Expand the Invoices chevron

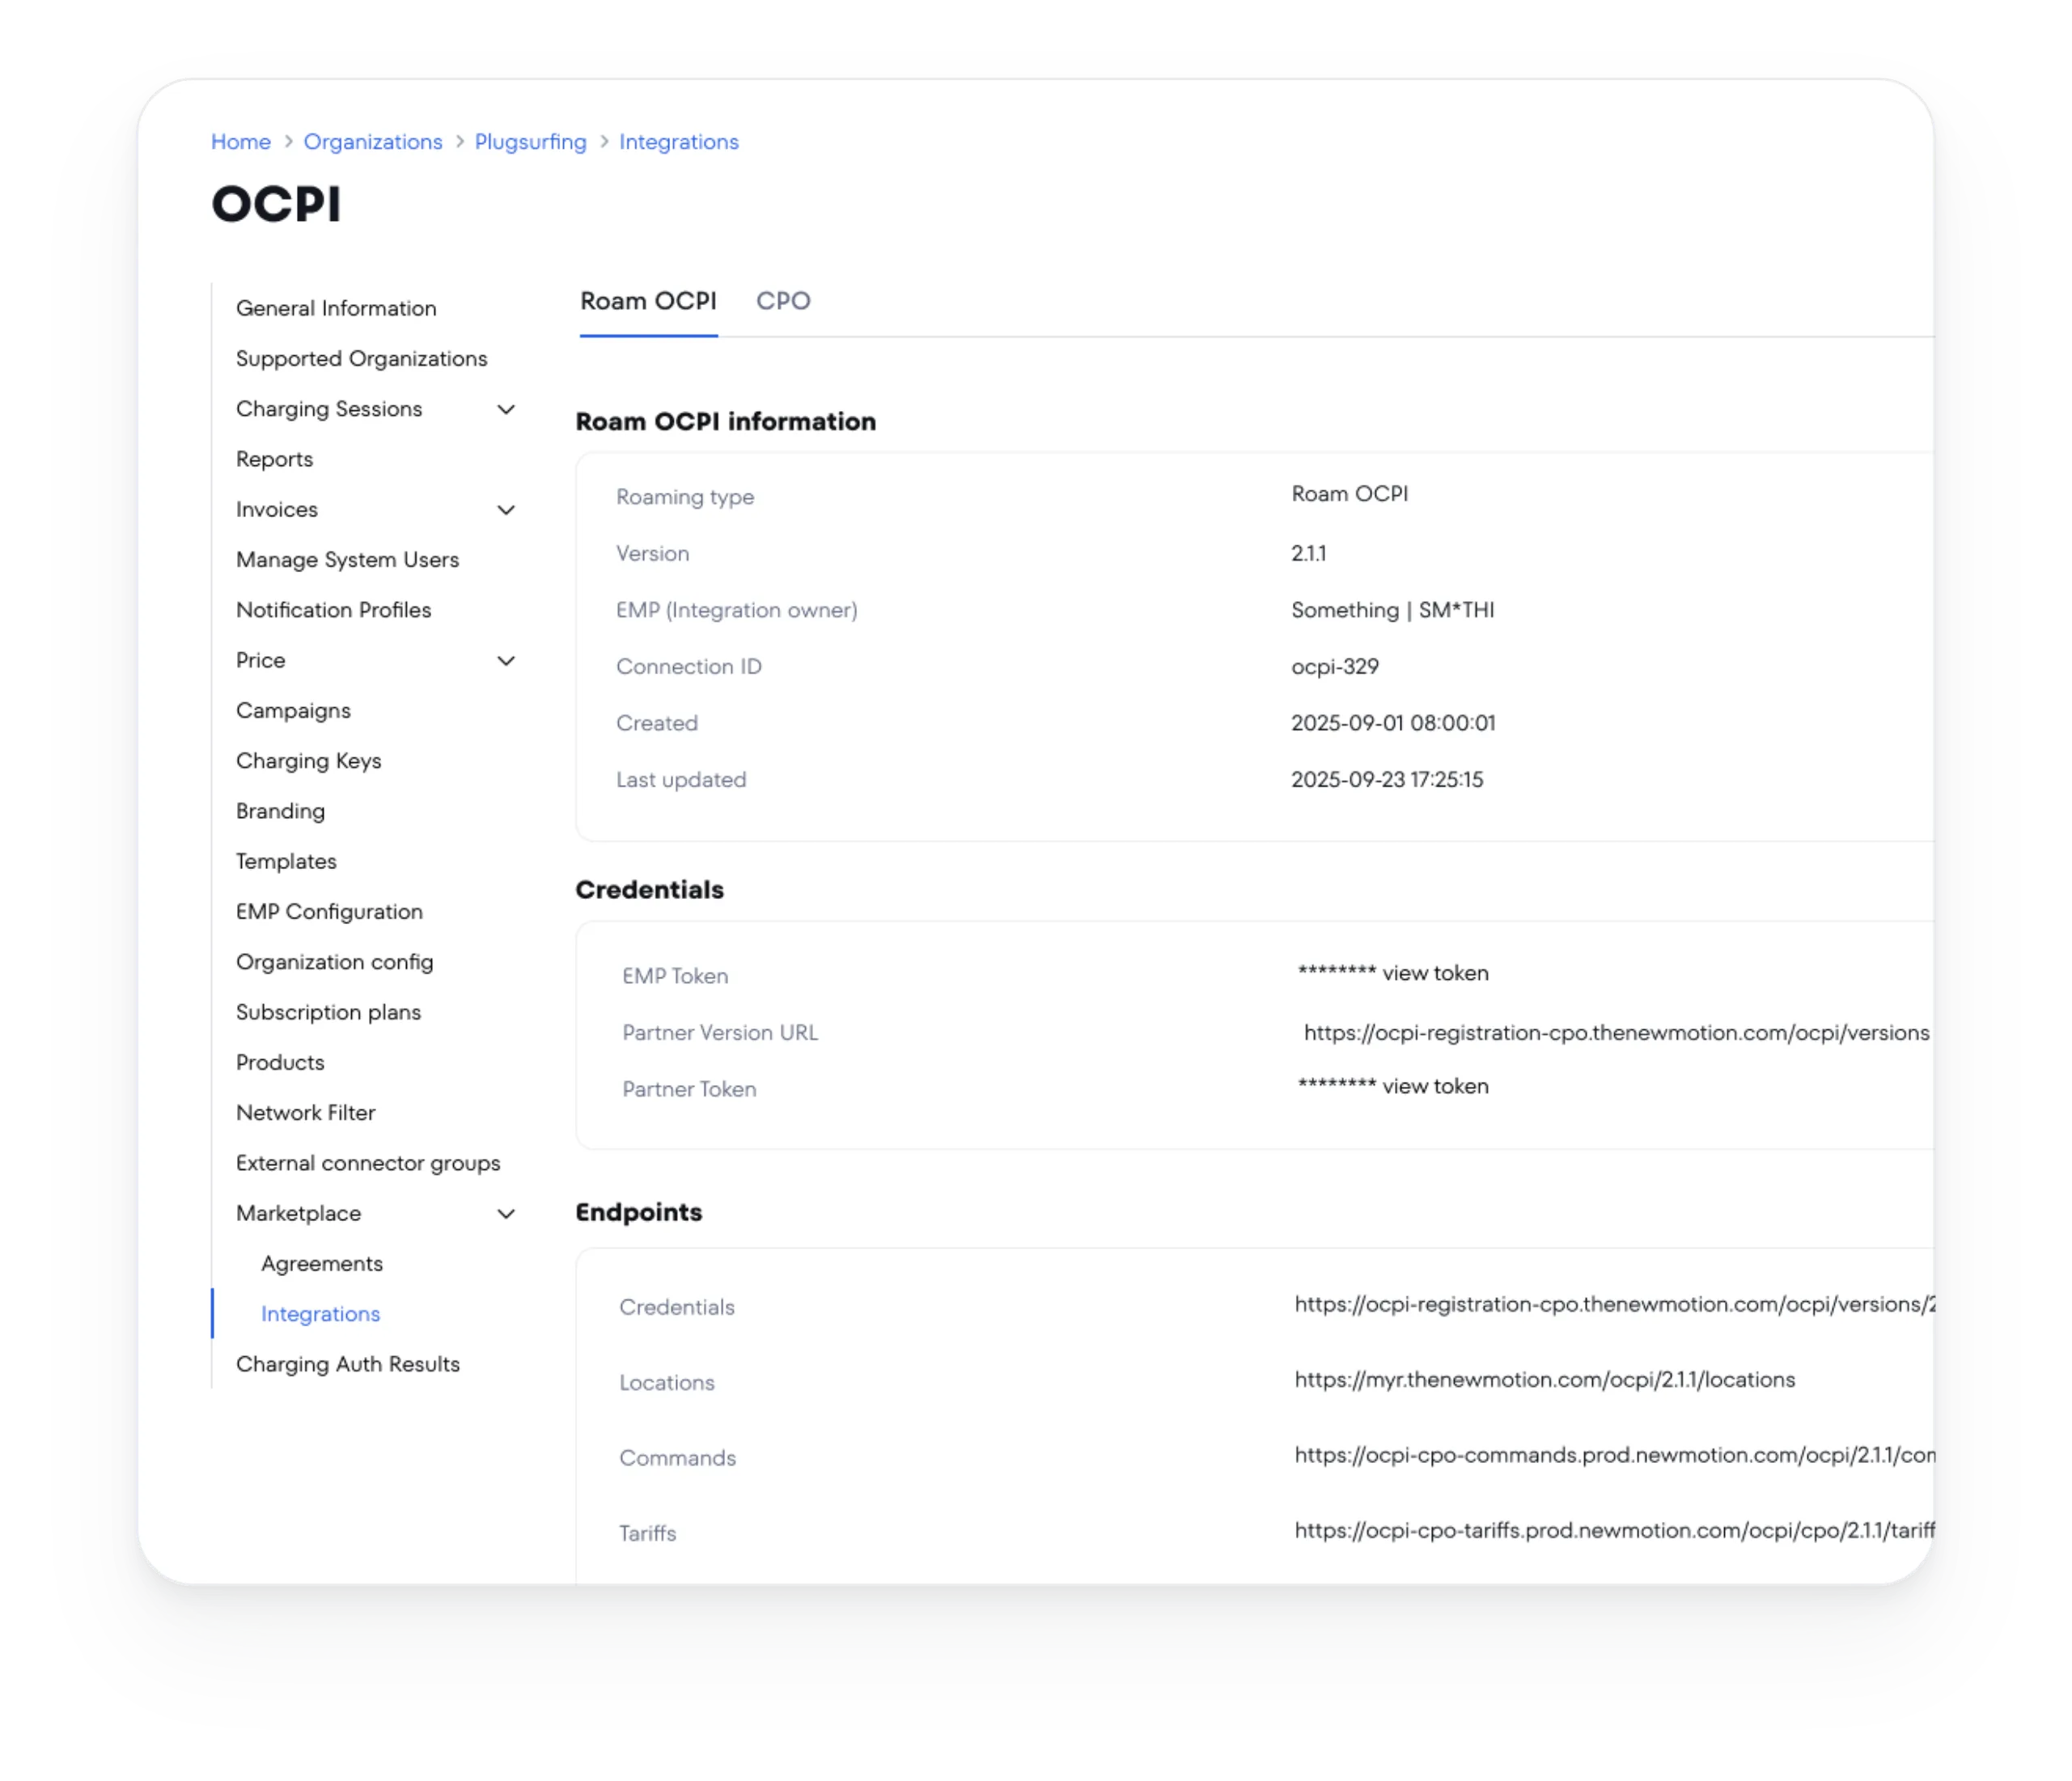click(506, 510)
